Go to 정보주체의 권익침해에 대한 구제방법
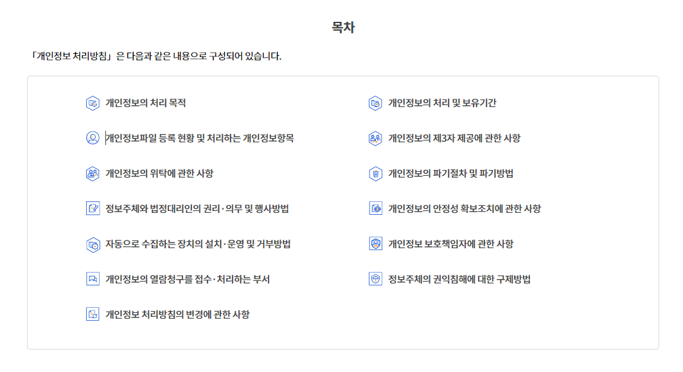683x372 pixels. tap(459, 279)
